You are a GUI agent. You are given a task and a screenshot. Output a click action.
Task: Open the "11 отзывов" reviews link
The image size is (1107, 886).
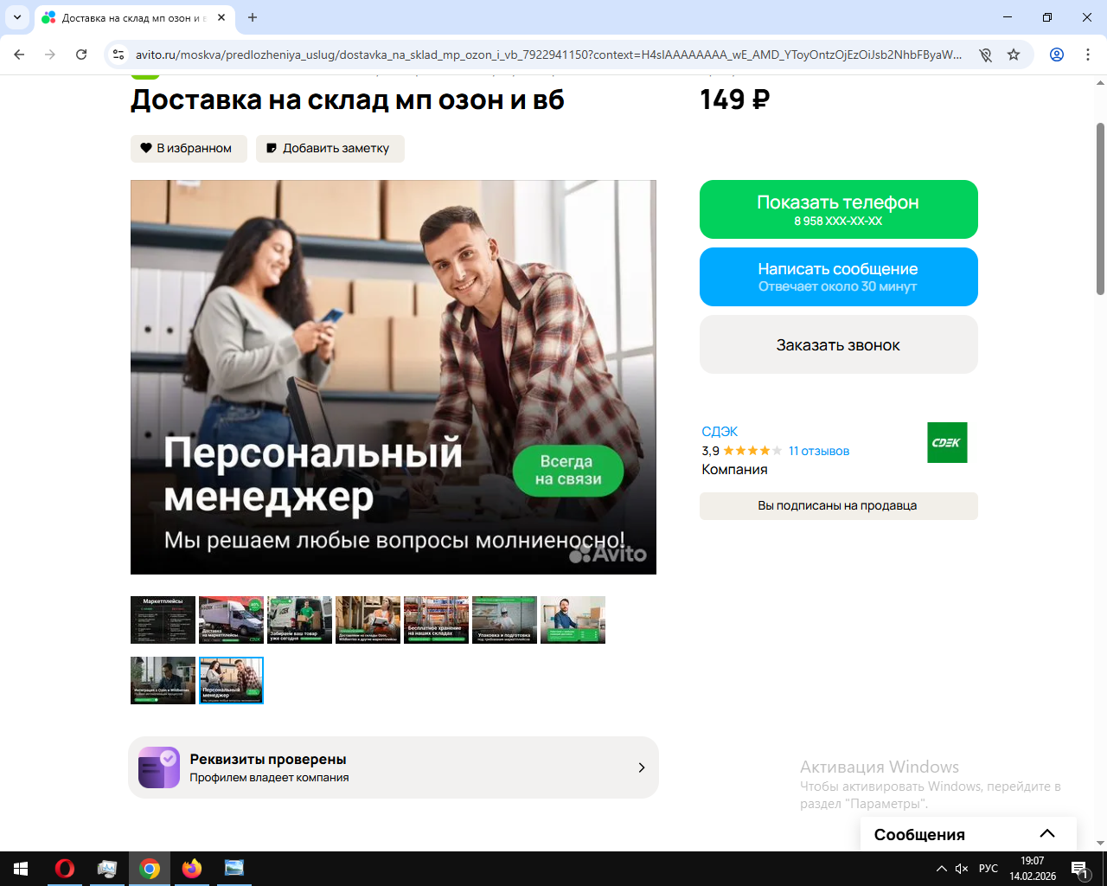tap(819, 451)
